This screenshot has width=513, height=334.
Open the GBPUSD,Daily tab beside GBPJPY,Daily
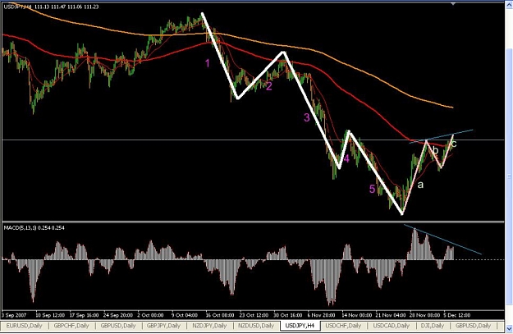point(117,326)
